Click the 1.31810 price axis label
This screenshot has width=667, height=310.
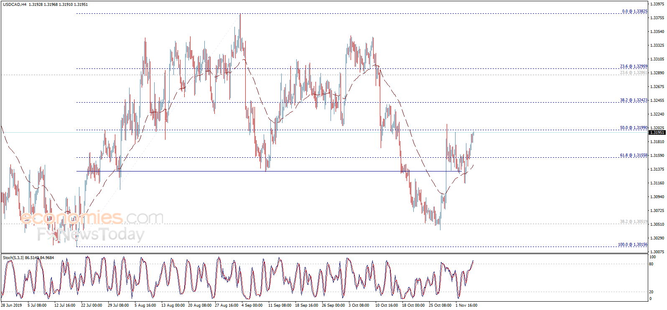pyautogui.click(x=657, y=142)
